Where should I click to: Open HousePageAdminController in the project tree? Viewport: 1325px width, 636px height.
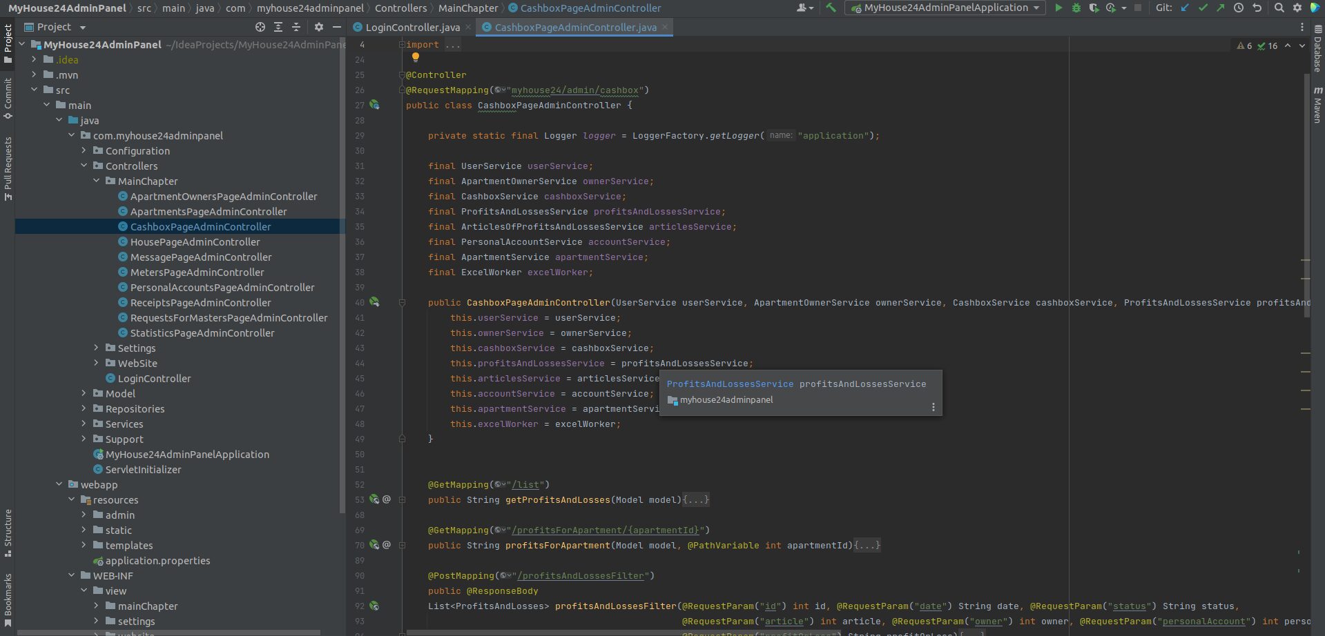click(x=195, y=242)
